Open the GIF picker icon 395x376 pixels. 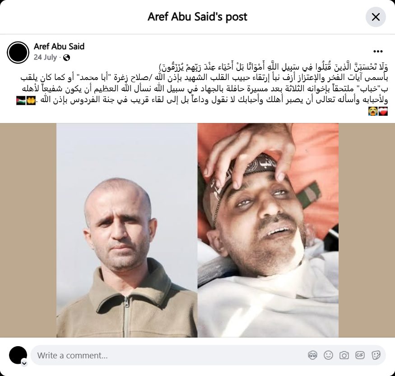(360, 355)
